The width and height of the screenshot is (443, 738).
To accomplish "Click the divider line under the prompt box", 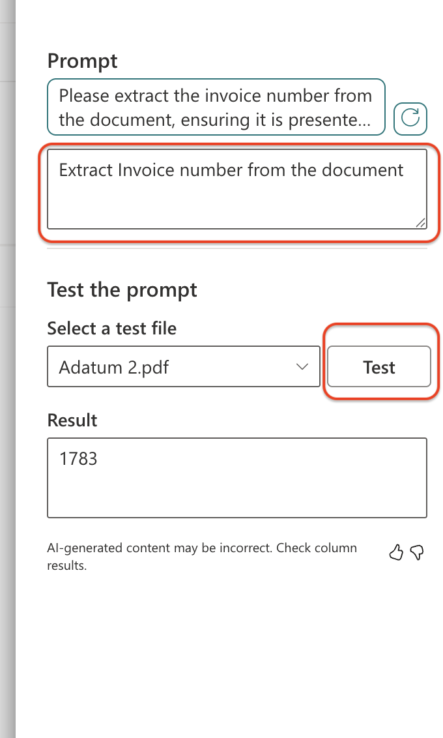I will click(x=237, y=248).
